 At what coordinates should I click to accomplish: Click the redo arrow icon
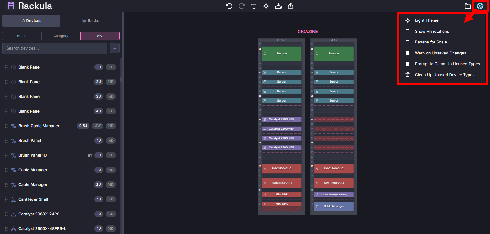(242, 6)
